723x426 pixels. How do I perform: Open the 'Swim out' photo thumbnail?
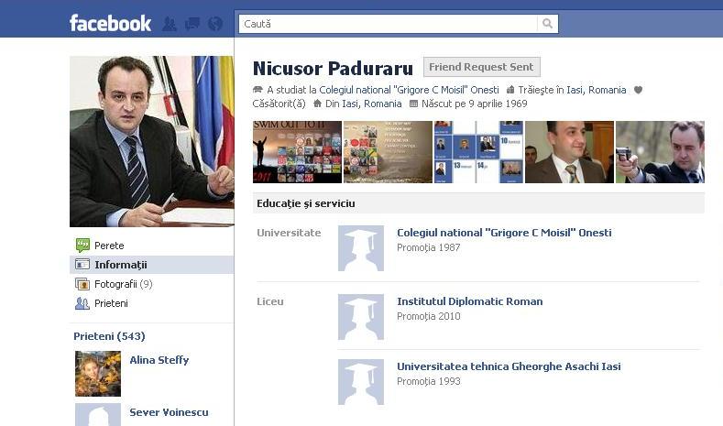click(297, 152)
